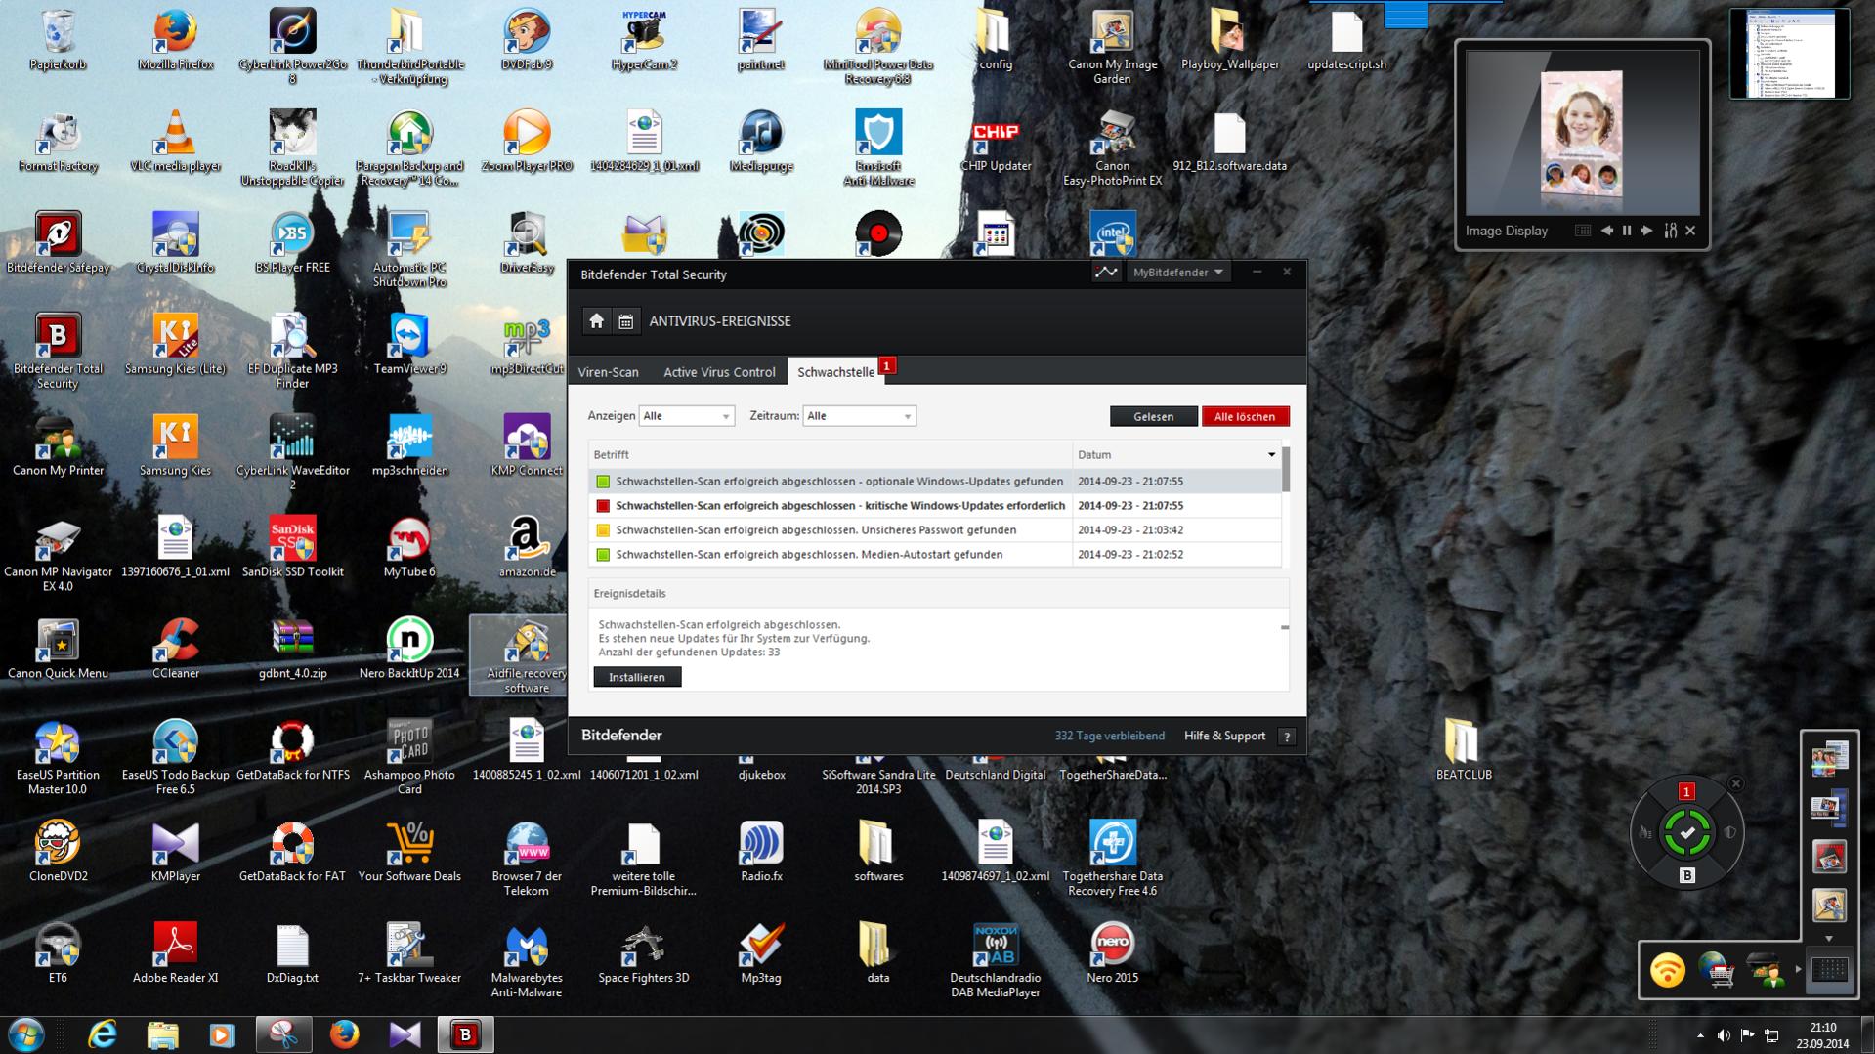Open Windows Explorer from the taskbar

point(163,1034)
